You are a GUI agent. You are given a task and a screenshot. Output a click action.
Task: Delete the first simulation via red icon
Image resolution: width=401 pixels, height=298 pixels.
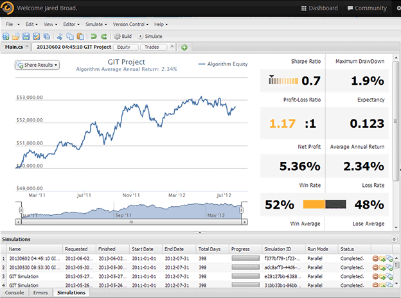pyautogui.click(x=376, y=258)
